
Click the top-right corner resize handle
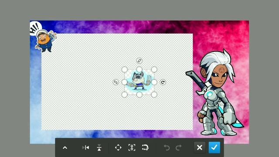click(154, 69)
